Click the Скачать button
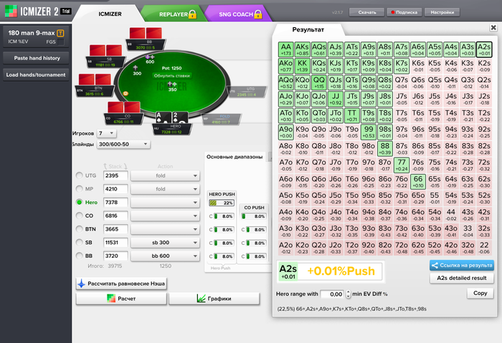502x343 pixels. [367, 12]
